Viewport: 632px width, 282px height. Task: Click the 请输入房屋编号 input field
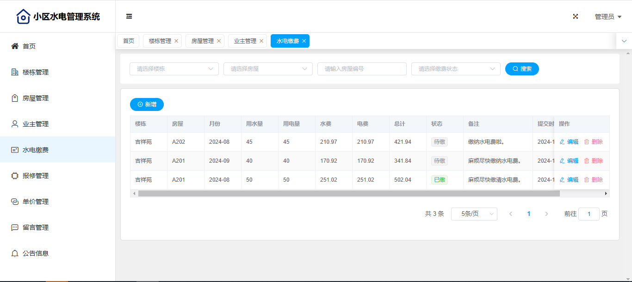coord(362,69)
